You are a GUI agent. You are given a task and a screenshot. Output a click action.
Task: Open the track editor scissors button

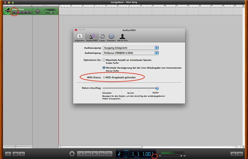22,154
